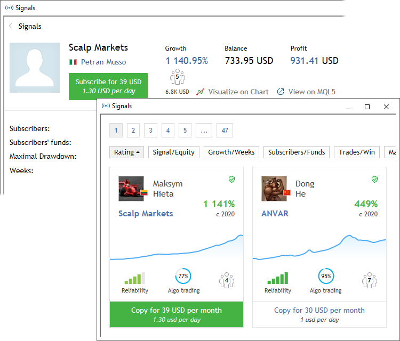Click the Scalp Markets growth chart
This screenshot has width=400, height=341.
coord(177,247)
